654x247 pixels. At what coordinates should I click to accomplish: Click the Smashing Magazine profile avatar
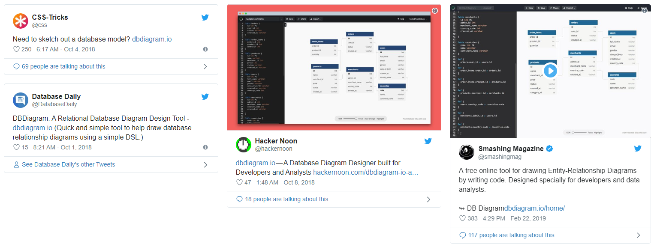pyautogui.click(x=466, y=152)
